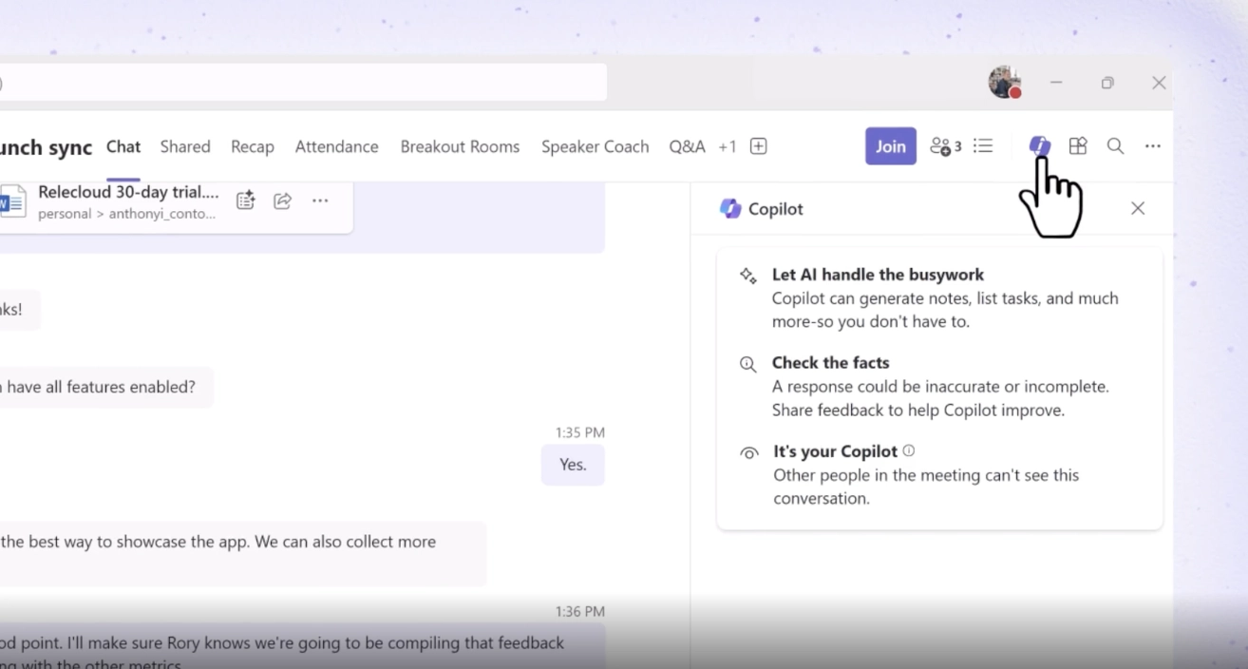Open the Relecloud 30-day trial file

128,192
